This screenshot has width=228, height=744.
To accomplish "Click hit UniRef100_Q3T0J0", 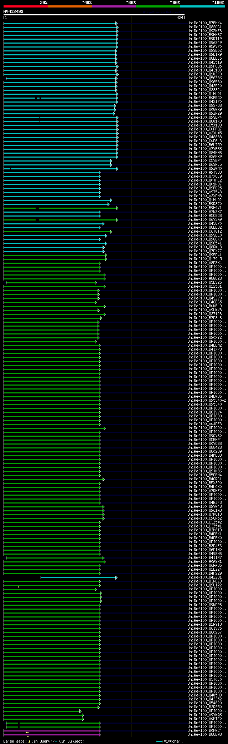I will coord(204,679).
